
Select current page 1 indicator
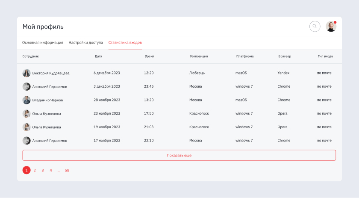[x=26, y=170]
